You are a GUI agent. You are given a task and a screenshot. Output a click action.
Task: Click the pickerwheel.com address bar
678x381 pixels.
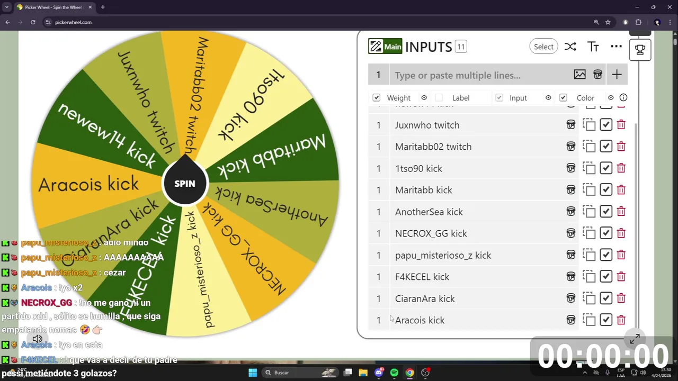[x=318, y=22]
